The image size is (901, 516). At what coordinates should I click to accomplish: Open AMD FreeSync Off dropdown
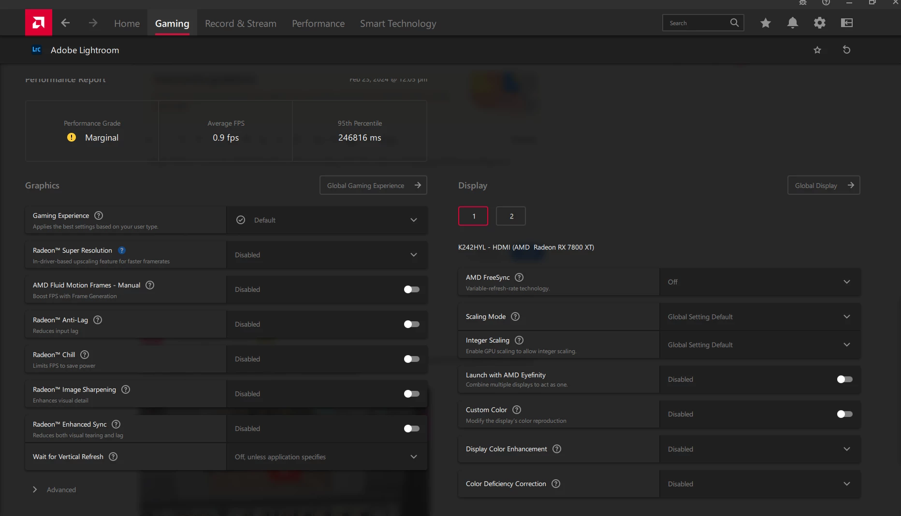point(760,282)
